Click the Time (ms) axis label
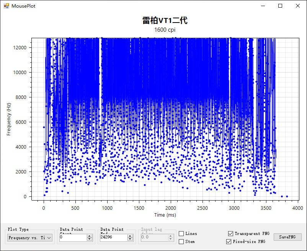 [165, 215]
